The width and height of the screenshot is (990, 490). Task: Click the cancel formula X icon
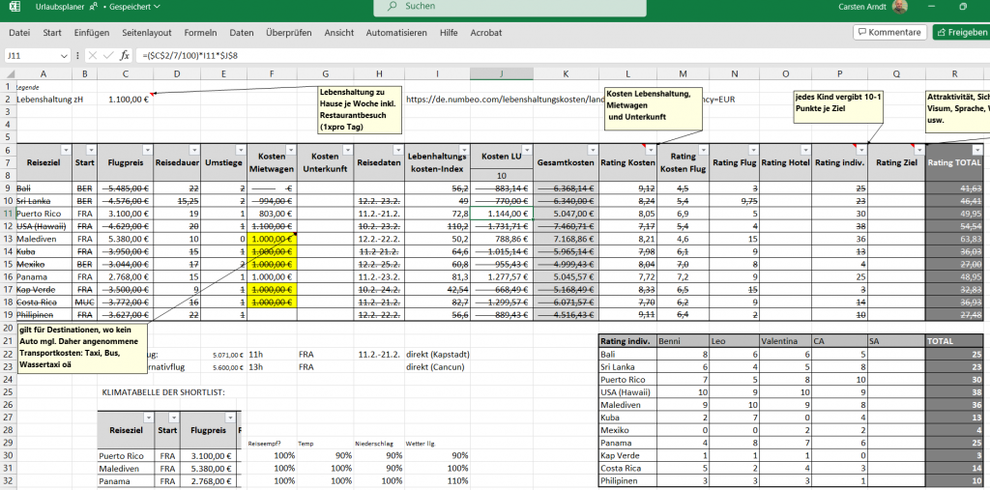[x=92, y=55]
